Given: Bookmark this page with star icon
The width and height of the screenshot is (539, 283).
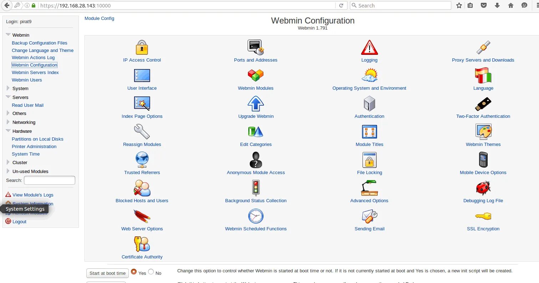Looking at the screenshot, I should click(459, 5).
